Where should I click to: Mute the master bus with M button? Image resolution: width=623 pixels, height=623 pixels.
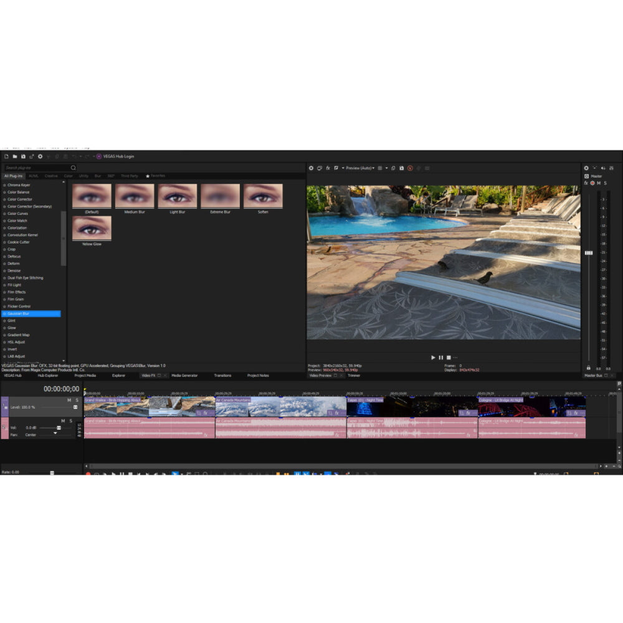599,183
